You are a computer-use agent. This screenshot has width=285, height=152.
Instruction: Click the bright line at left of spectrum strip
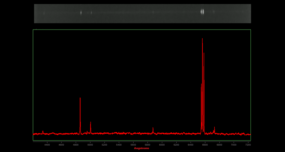pyautogui.click(x=81, y=13)
